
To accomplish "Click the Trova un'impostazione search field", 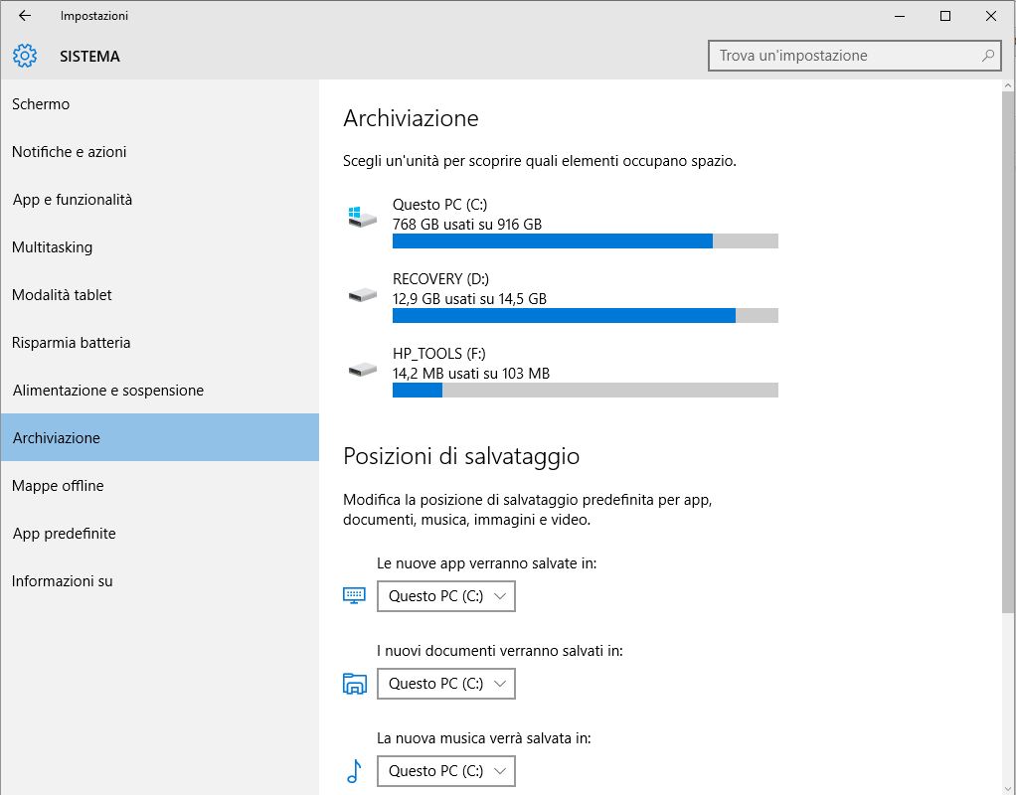I will (x=845, y=56).
